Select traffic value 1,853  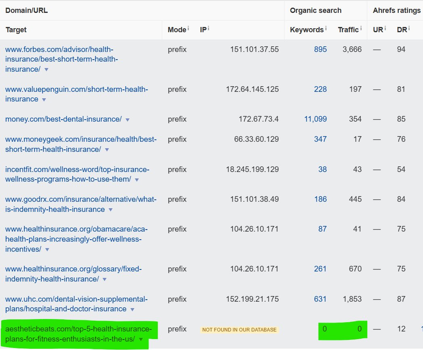[352, 299]
